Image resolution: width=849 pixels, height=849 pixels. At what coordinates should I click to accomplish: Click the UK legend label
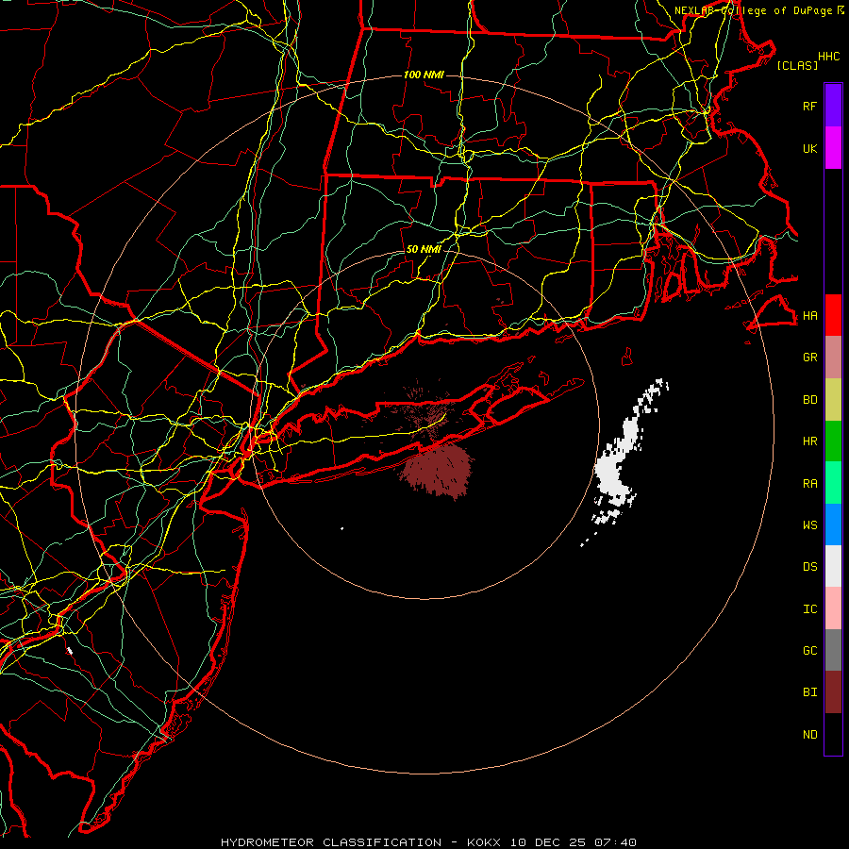[x=809, y=148]
